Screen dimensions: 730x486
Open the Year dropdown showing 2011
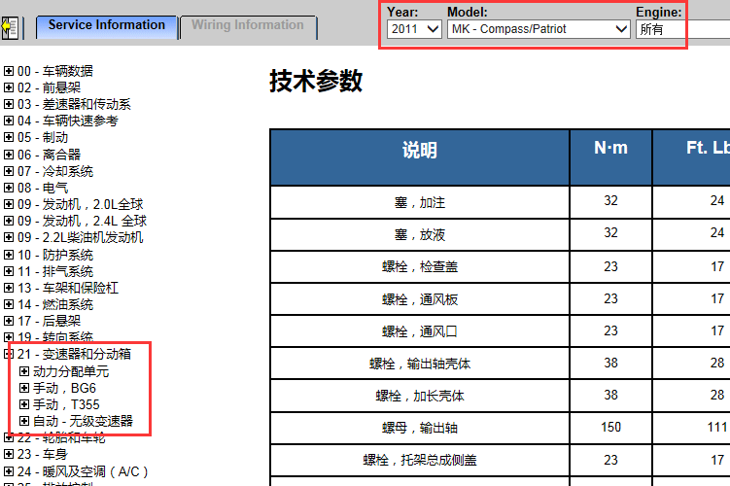click(414, 29)
